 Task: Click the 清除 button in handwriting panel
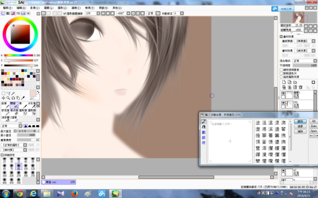pos(300,132)
